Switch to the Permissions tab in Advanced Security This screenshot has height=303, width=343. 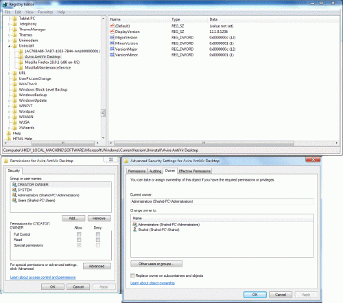pos(137,171)
